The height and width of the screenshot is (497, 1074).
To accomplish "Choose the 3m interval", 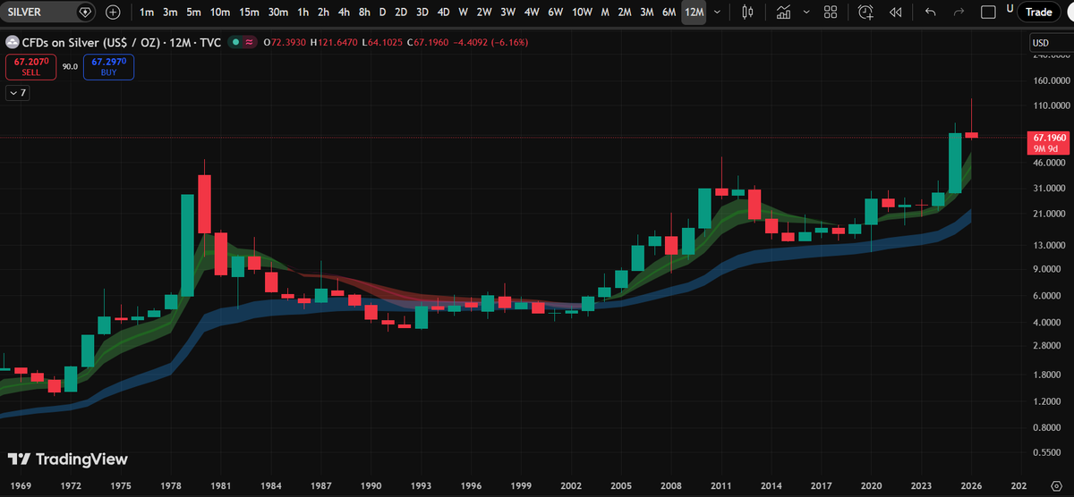I will click(x=170, y=13).
